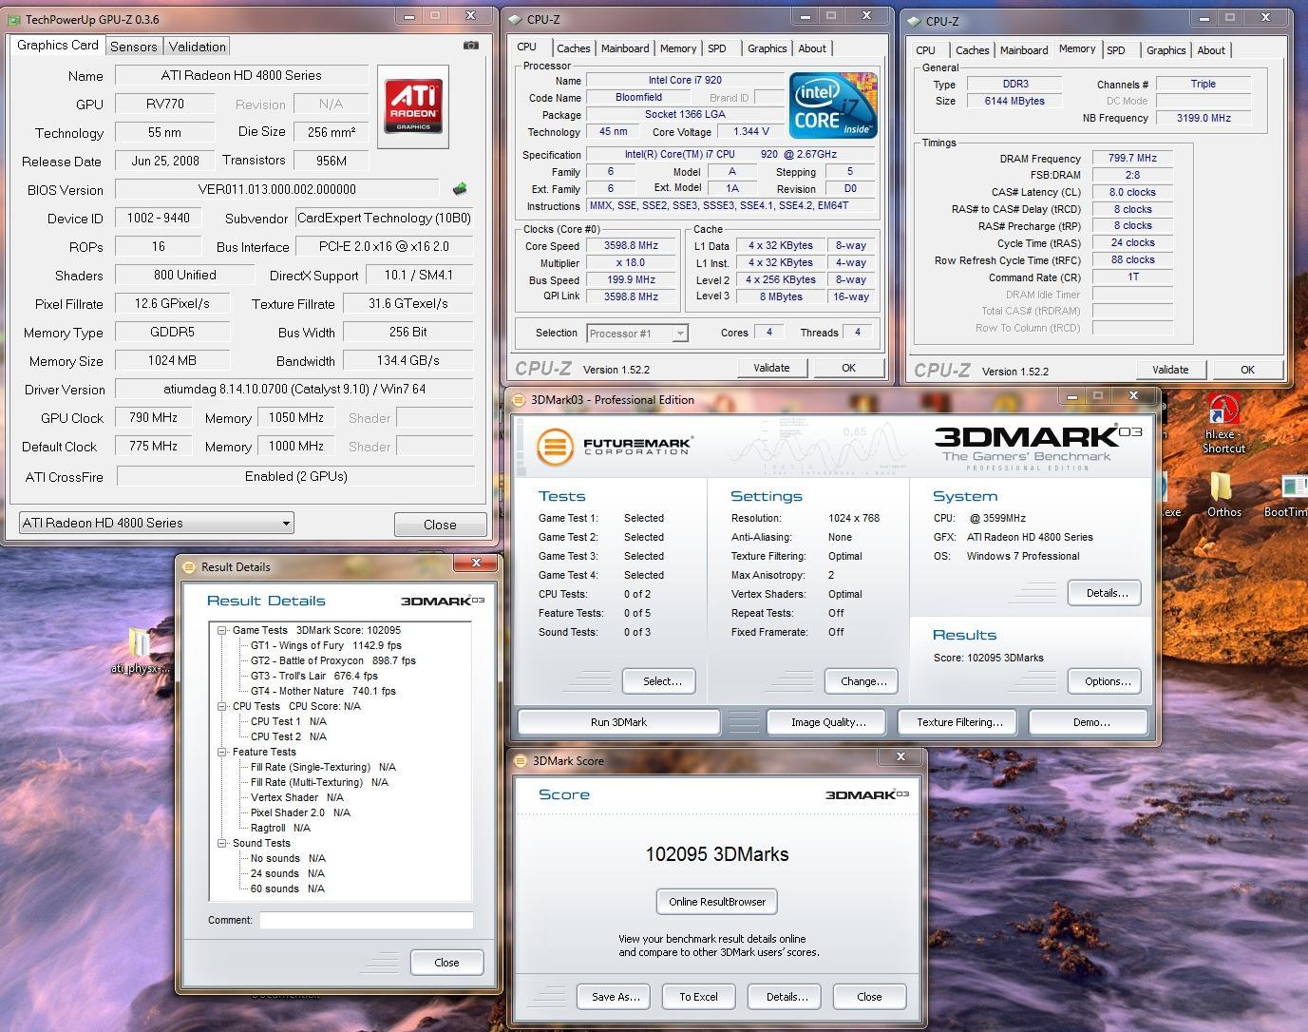Screen dimensions: 1308x1032
Task: Open the Mainboard tab in left CPU-Z
Action: [x=625, y=48]
